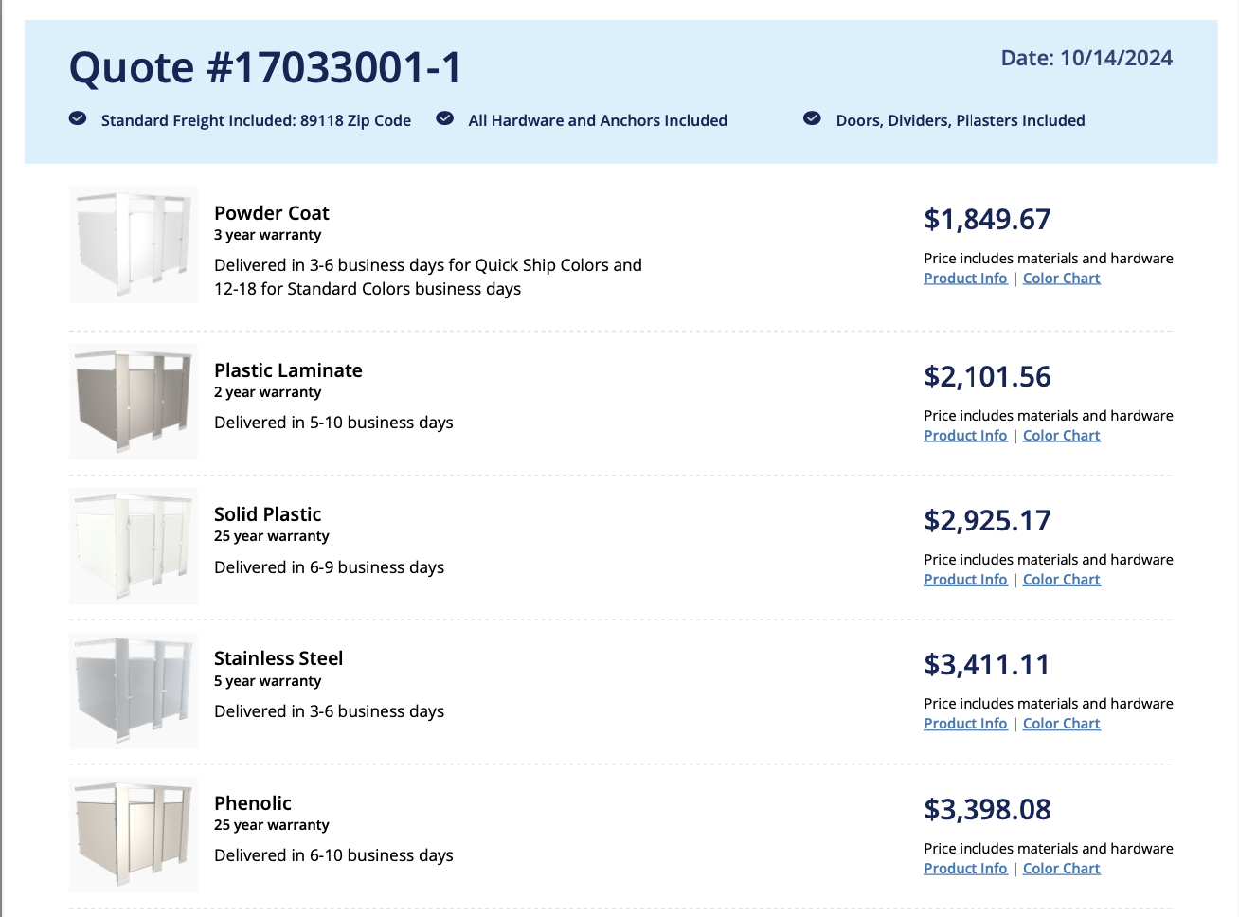1239x917 pixels.
Task: Open Phenolic Color Chart link
Action: point(1061,869)
